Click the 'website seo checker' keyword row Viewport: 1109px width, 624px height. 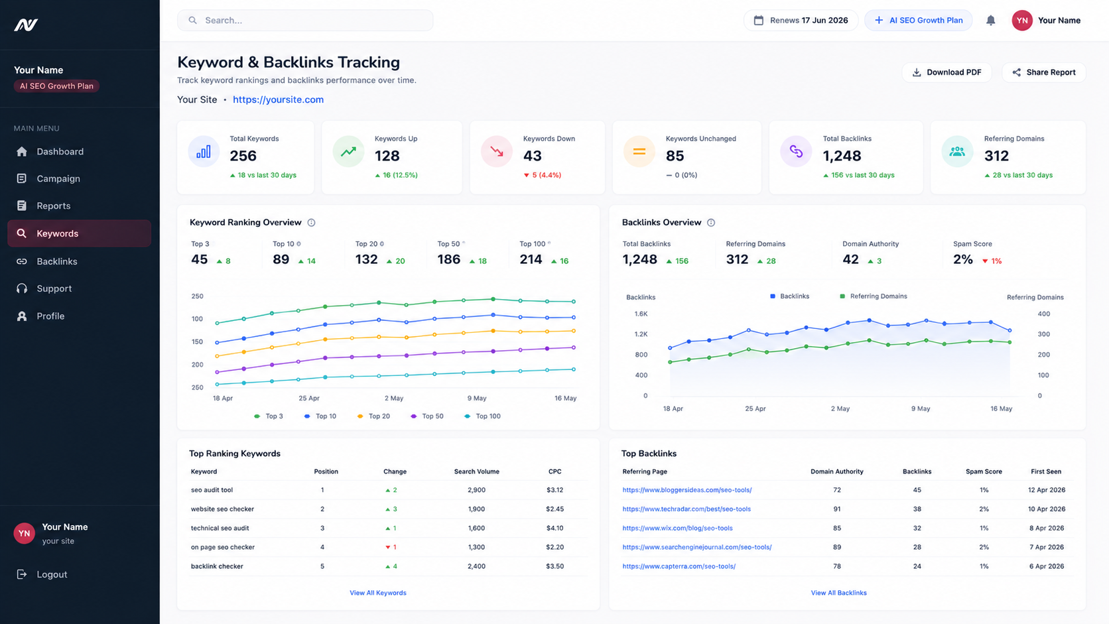tap(388, 509)
